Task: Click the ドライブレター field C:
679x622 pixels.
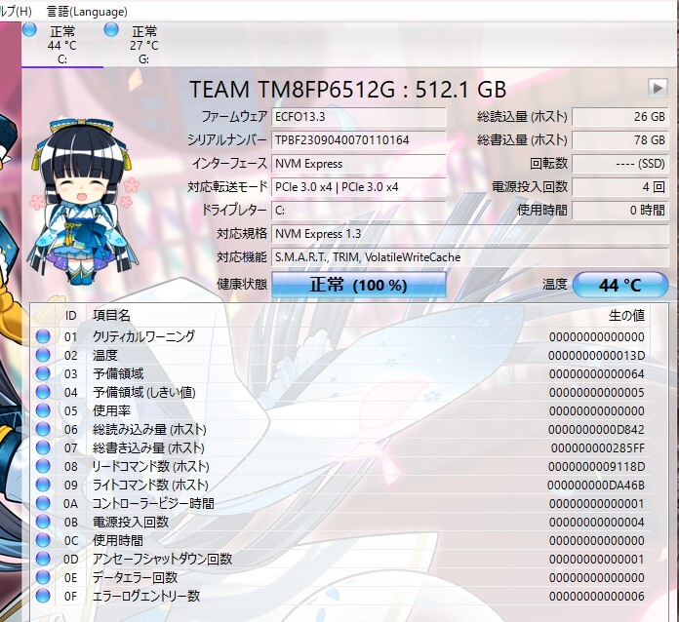Action: click(359, 210)
